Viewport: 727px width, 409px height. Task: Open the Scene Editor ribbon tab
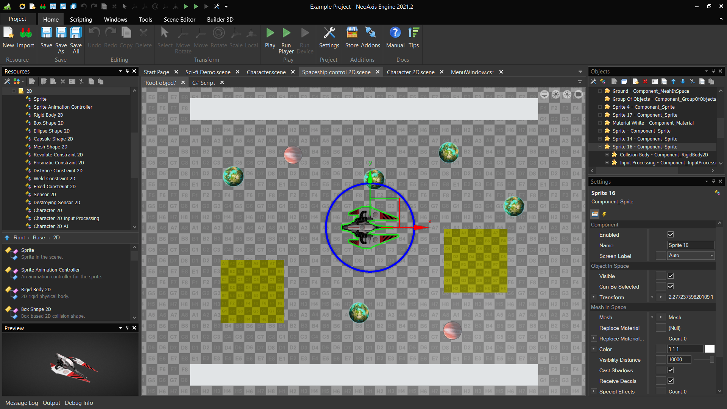[179, 19]
